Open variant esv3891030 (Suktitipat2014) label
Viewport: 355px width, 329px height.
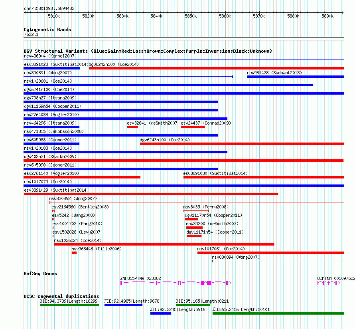pos(215,173)
